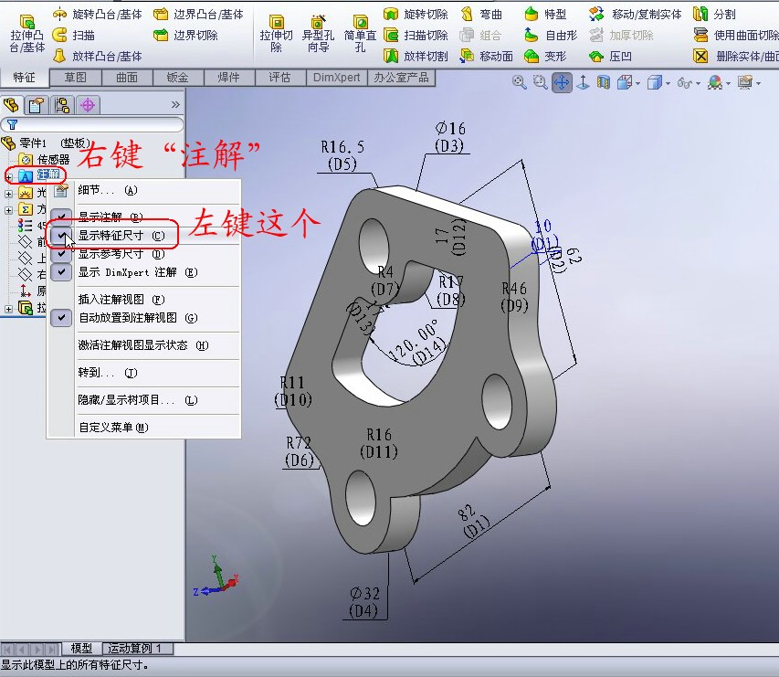This screenshot has height=677, width=779.
Task: Open the 办公室产品 tab
Action: pyautogui.click(x=402, y=78)
